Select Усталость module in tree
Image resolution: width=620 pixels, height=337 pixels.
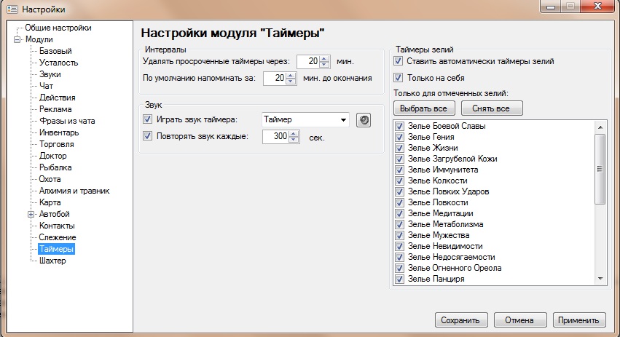pyautogui.click(x=58, y=63)
